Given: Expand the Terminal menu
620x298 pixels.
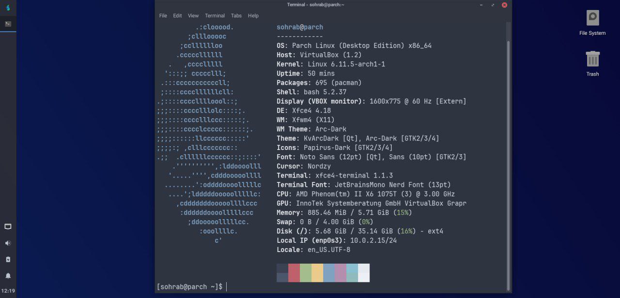Looking at the screenshot, I should click(215, 15).
